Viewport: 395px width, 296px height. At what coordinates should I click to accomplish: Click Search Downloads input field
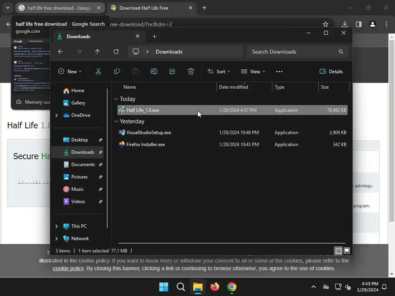[297, 52]
